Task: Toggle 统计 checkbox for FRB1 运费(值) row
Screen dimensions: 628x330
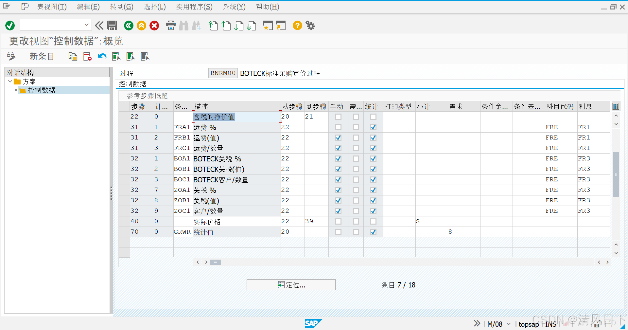Action: click(x=373, y=137)
